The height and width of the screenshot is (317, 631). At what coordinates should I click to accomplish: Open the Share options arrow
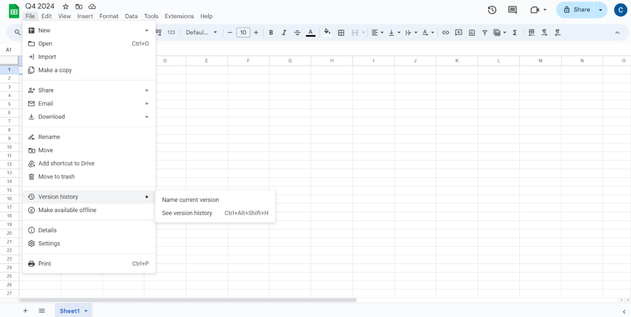click(600, 10)
